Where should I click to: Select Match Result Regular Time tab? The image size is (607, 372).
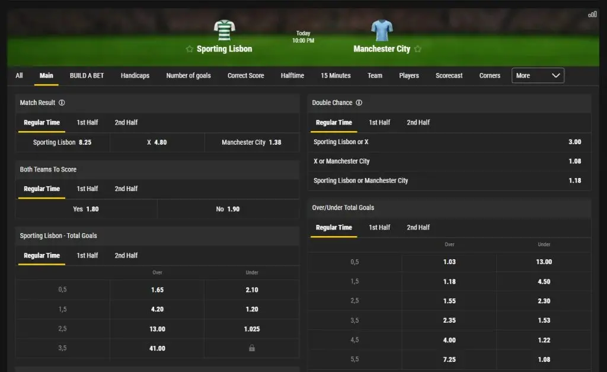(42, 122)
